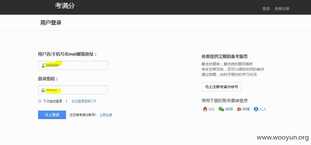Click the user silhouette icon in username field
Image resolution: width=311 pixels, height=145 pixels.
pyautogui.click(x=43, y=66)
